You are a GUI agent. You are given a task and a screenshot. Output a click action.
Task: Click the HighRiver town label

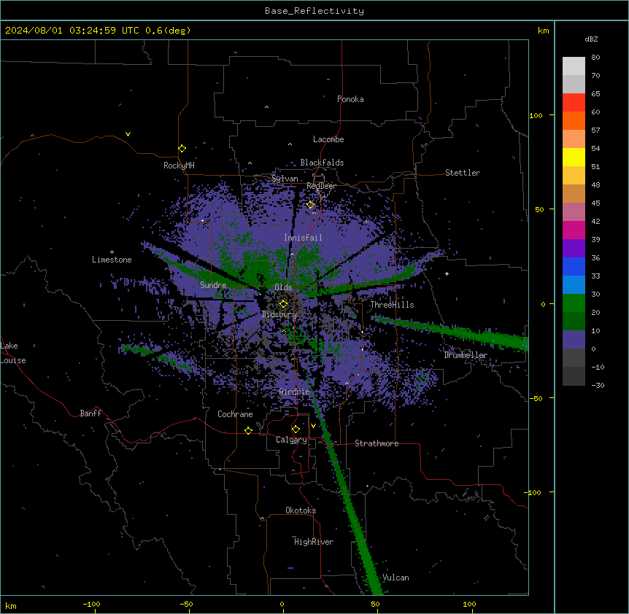click(314, 542)
